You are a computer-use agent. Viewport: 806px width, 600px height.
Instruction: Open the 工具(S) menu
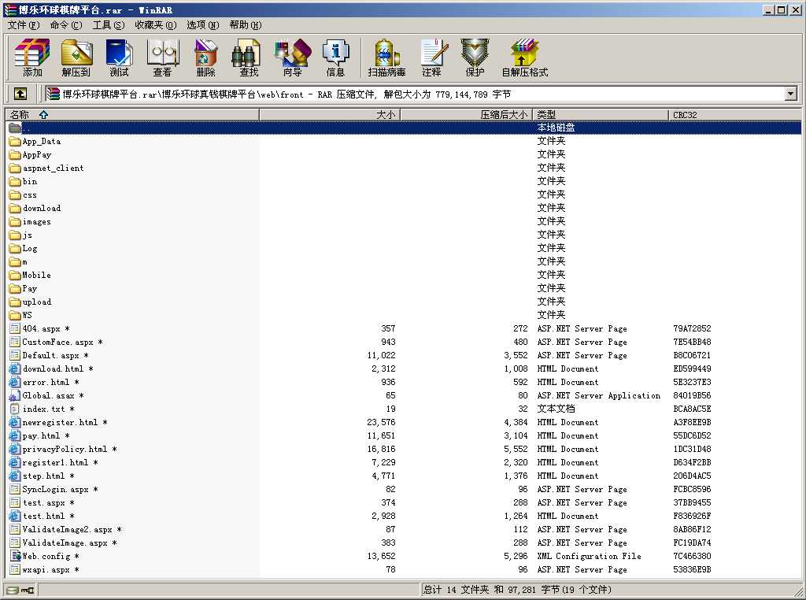(x=109, y=25)
